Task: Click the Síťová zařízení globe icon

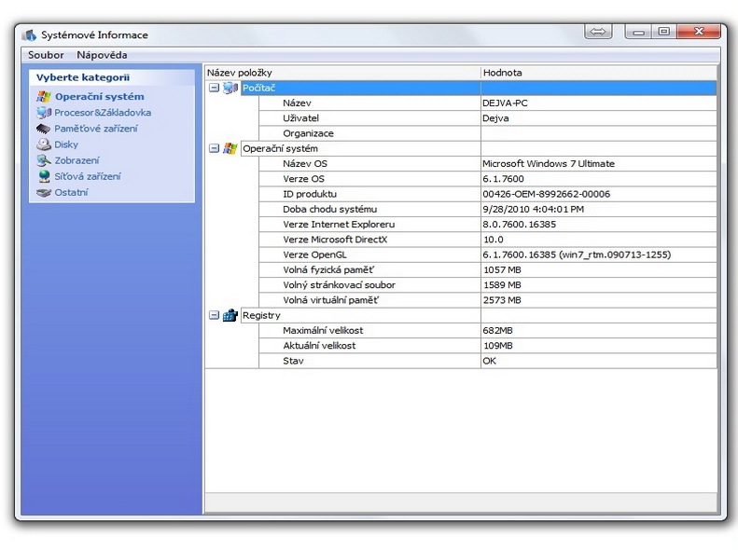Action: 44,176
